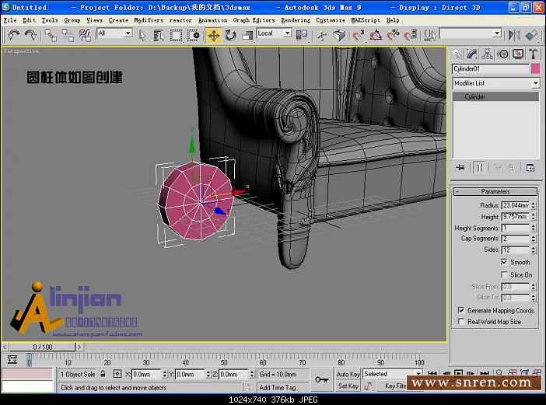Open the File menu
The height and width of the screenshot is (405, 546).
coord(10,20)
